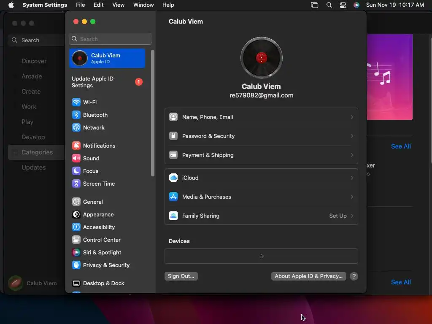Click the menu bar date and time
Image resolution: width=432 pixels, height=324 pixels.
point(395,5)
